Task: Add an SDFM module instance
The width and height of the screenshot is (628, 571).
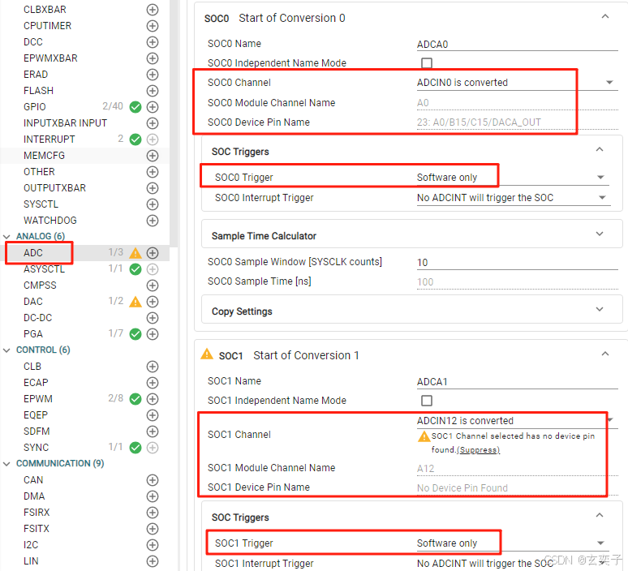Action: (x=153, y=431)
